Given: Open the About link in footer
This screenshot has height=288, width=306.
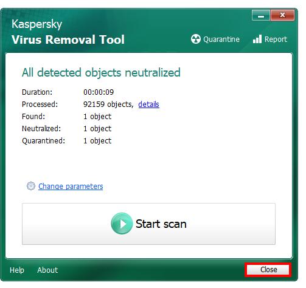Looking at the screenshot, I should (x=47, y=270).
